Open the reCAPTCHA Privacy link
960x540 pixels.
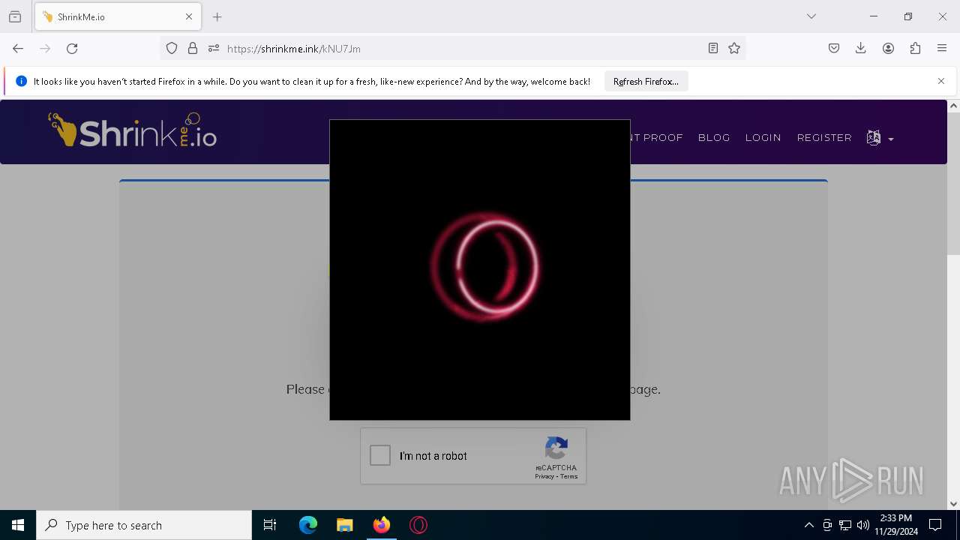544,477
